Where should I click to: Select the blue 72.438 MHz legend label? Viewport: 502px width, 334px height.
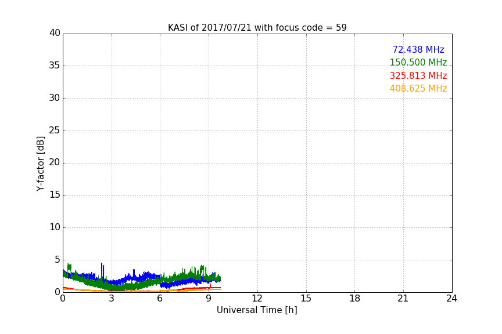pos(418,49)
